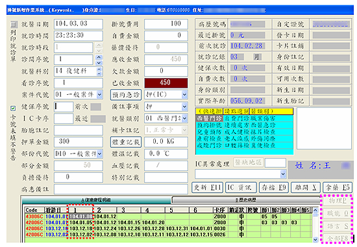Viewport: 357px width, 247px height.
Task: Click the 存檔 F9 save button
Action: 274,187
